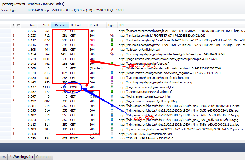Screen dimensions: 245x162
Task: Select the login.renren.com getEncryptKey request
Action: click(148, 101)
